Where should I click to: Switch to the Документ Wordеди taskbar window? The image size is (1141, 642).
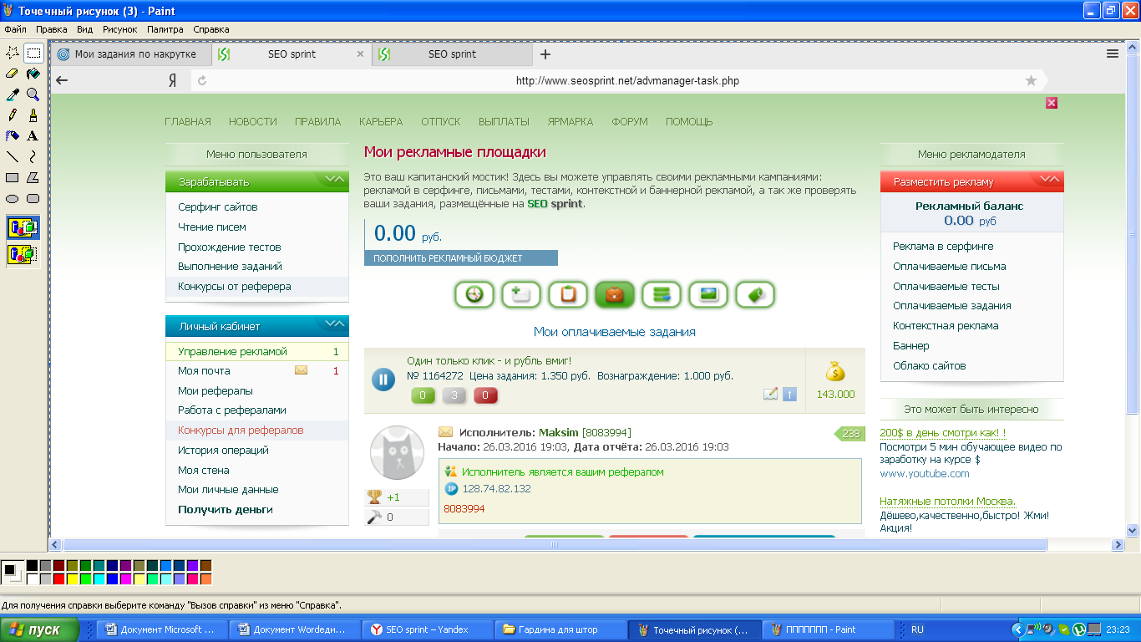tap(293, 629)
